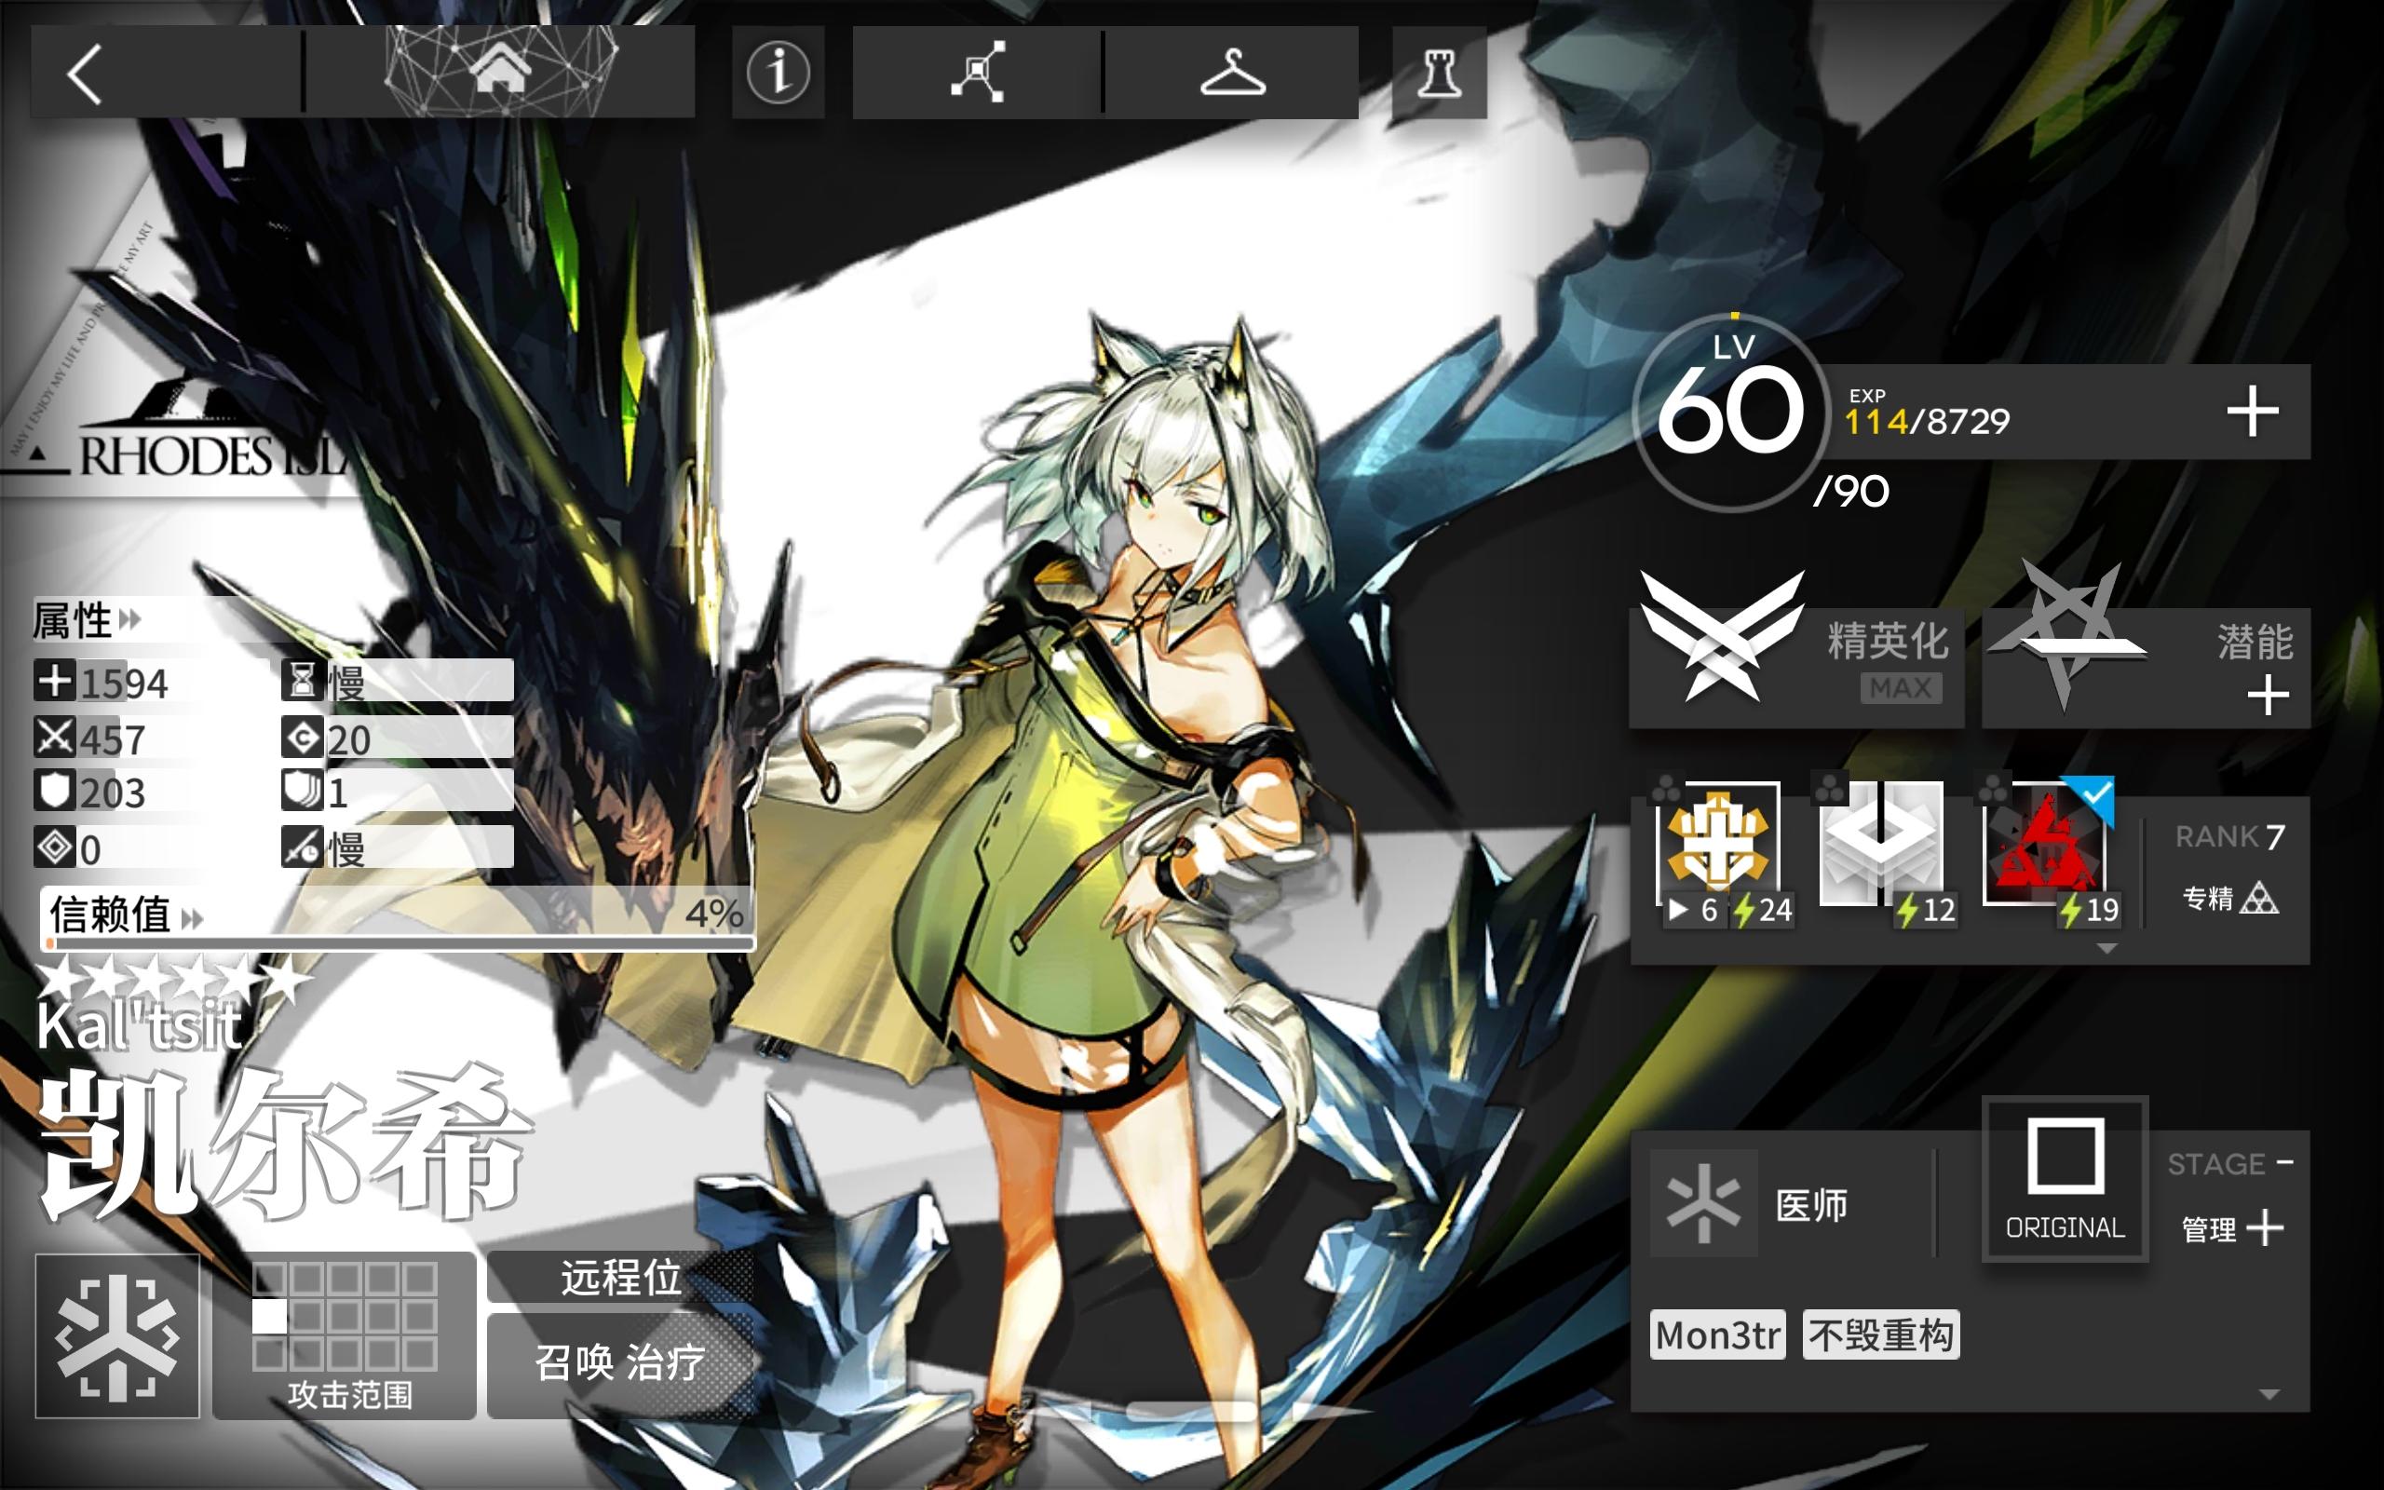The height and width of the screenshot is (1490, 2384).
Task: Expand the 属性 attributes details
Action: 87,620
